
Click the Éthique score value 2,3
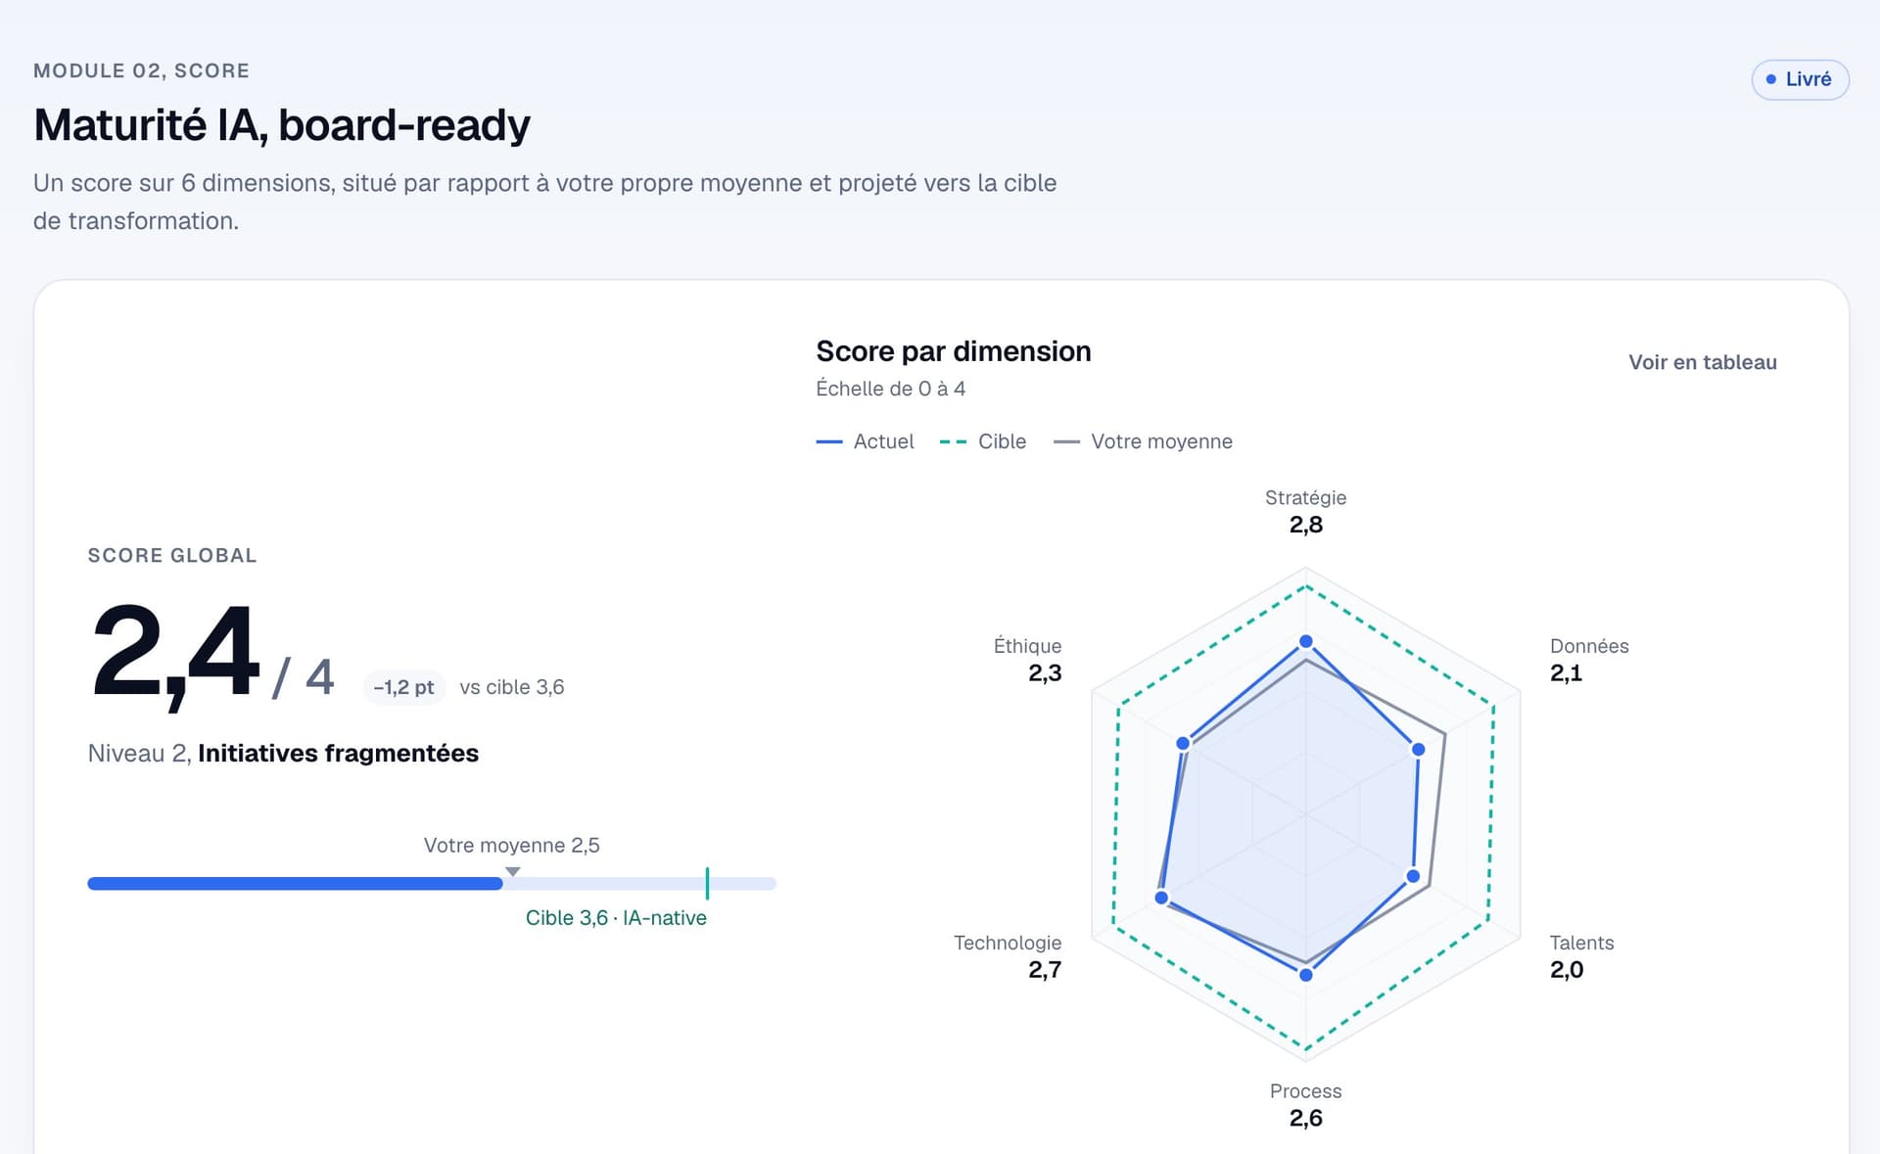tap(1045, 673)
